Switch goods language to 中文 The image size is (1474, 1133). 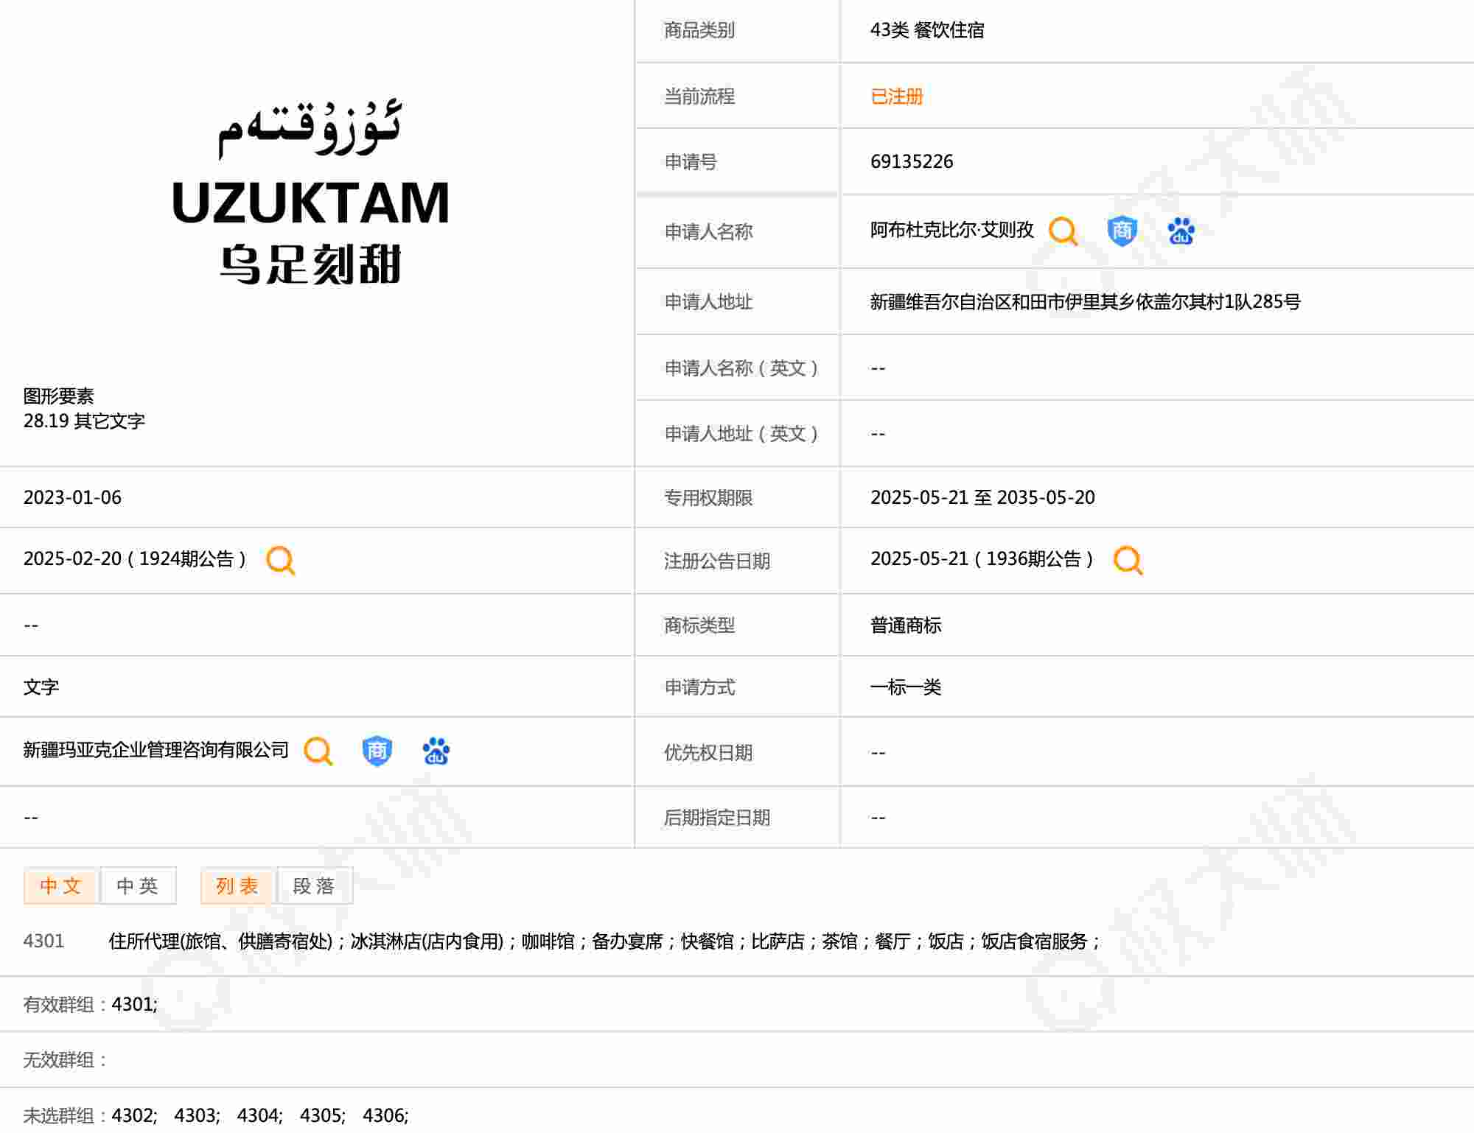coord(61,885)
